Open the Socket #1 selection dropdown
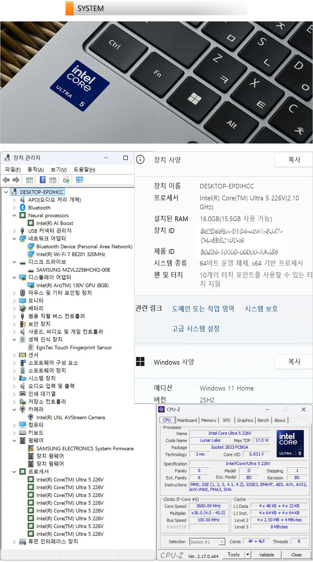 point(222,542)
